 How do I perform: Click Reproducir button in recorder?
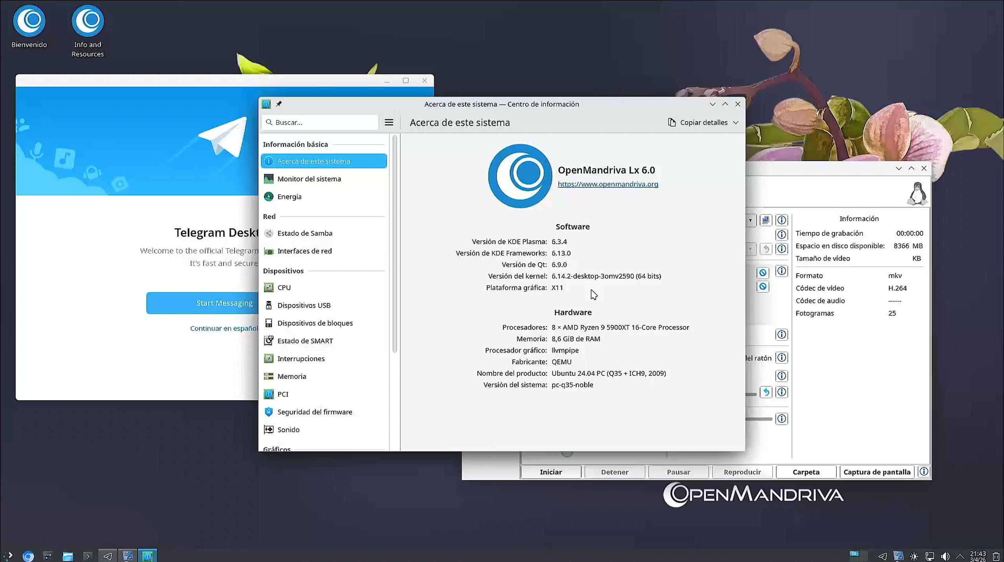(742, 472)
